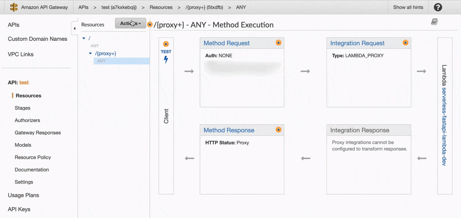Click the 'HTTP Status: Proxy' text
Image resolution: width=461 pixels, height=218 pixels.
pos(227,143)
